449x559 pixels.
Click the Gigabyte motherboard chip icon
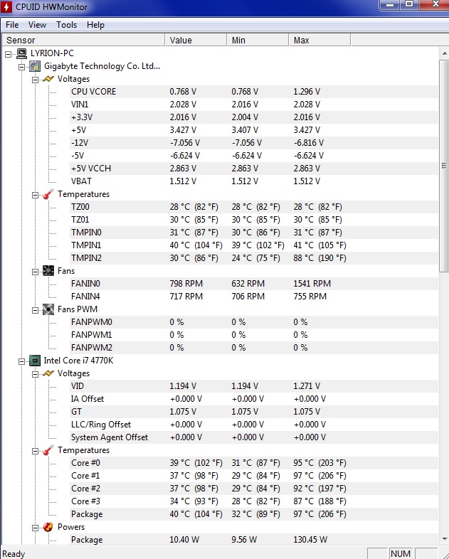tap(35, 66)
